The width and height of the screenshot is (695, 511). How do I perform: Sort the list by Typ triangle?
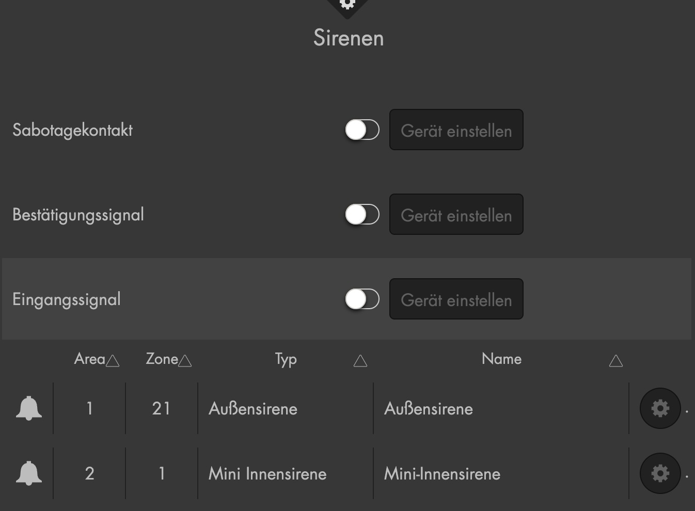(x=360, y=361)
